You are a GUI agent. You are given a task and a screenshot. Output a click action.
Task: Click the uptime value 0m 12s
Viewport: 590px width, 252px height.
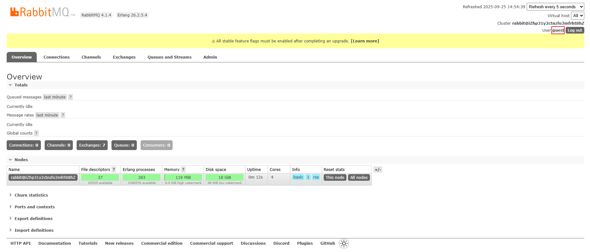tap(256, 177)
